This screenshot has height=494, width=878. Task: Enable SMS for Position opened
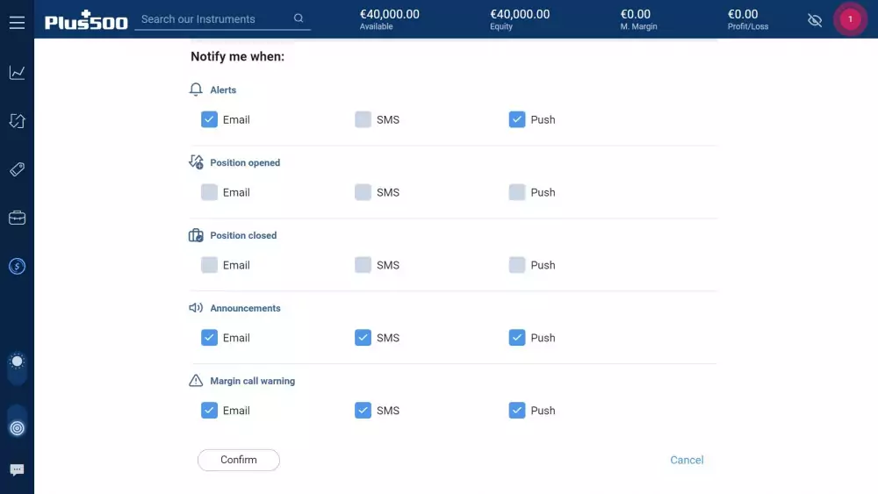[363, 192]
